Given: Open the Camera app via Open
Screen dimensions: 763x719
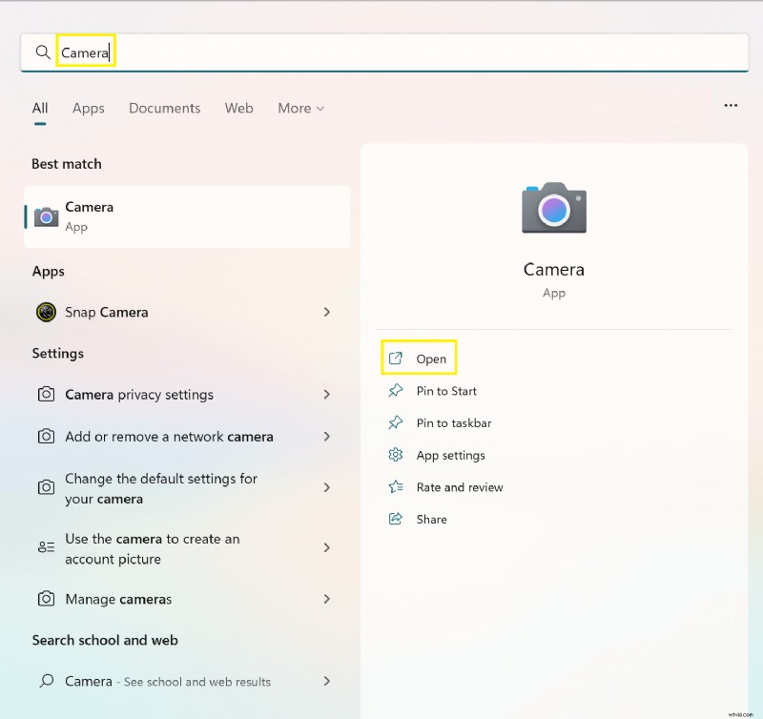Looking at the screenshot, I should [423, 359].
